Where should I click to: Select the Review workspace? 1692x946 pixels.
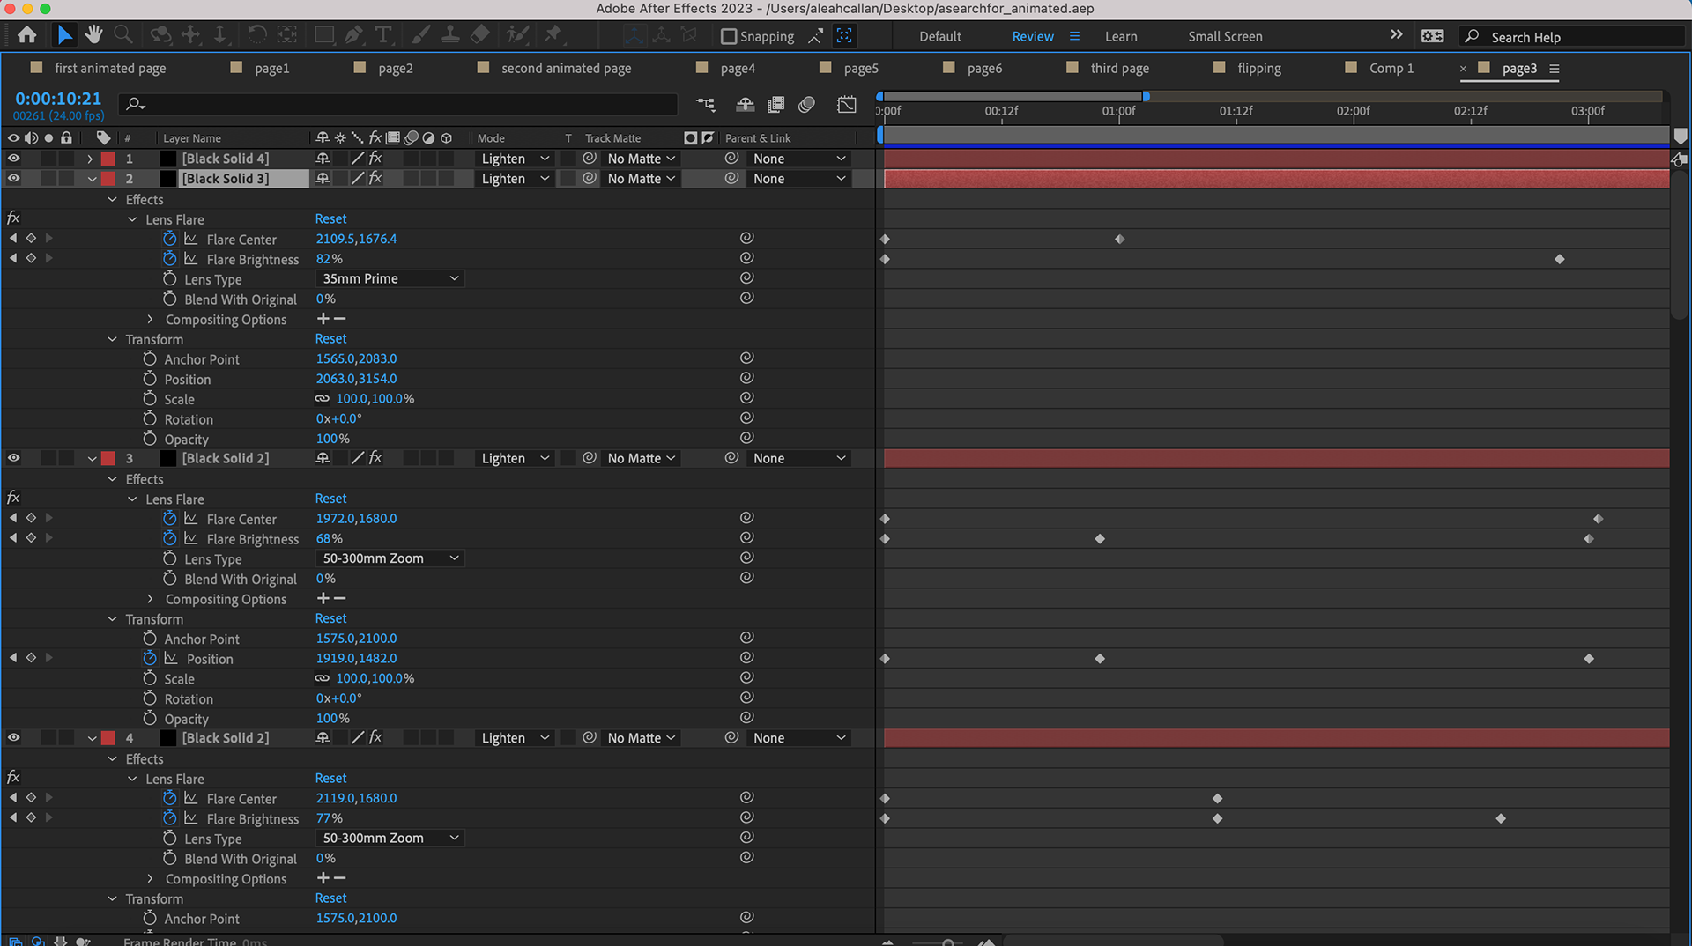coord(1033,36)
